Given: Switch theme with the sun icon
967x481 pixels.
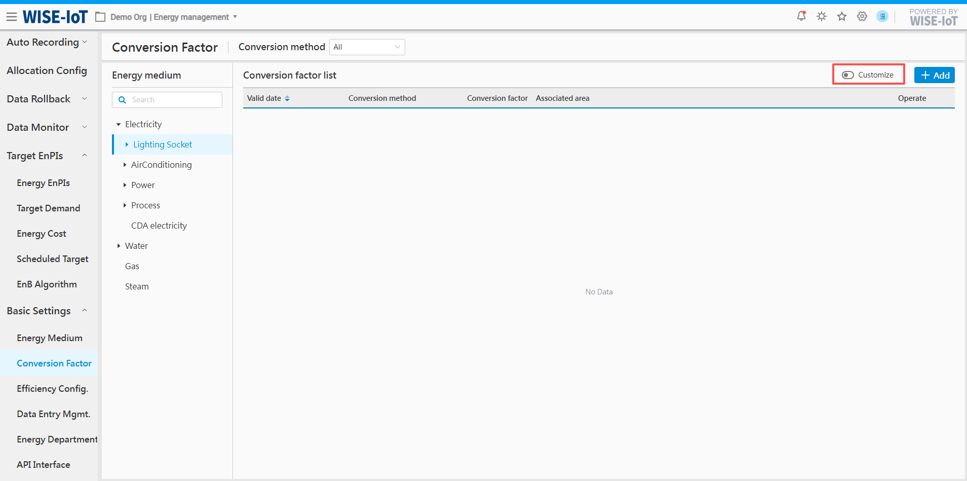Looking at the screenshot, I should pos(821,17).
